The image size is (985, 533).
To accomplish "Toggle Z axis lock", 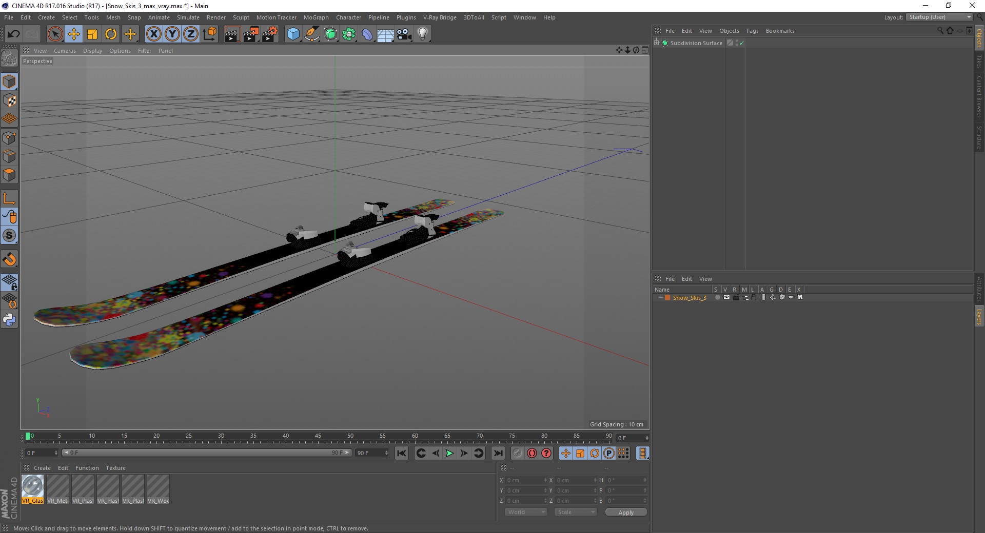I will coord(191,34).
